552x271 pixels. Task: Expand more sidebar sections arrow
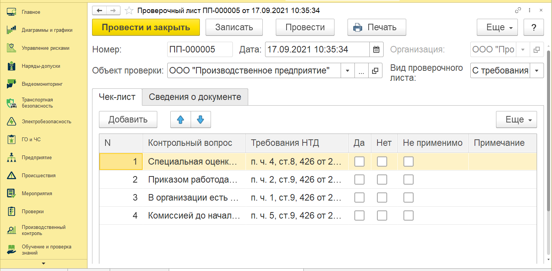point(43,263)
